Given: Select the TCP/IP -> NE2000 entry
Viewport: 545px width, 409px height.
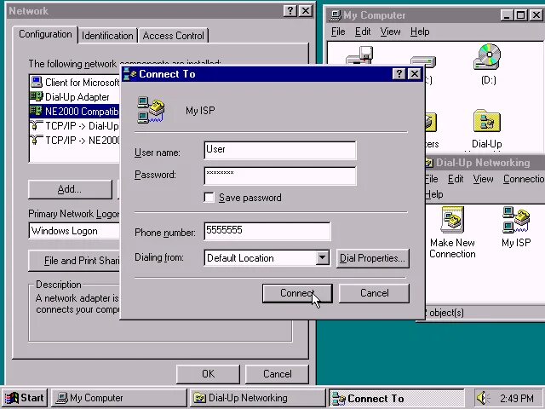Looking at the screenshot, I should point(75,140).
